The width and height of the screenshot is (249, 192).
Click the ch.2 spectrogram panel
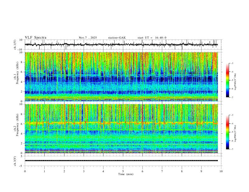121,129
